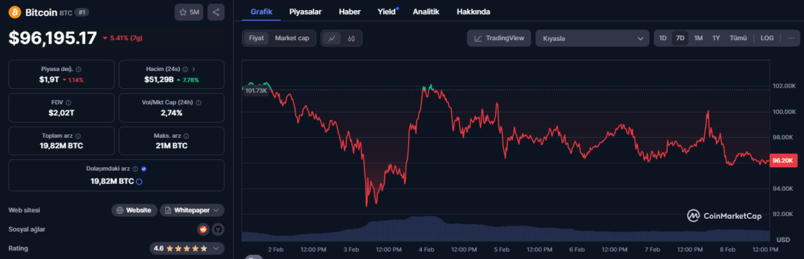The image size is (804, 259).
Task: Expand the Whitepaper dropdown
Action: click(192, 210)
